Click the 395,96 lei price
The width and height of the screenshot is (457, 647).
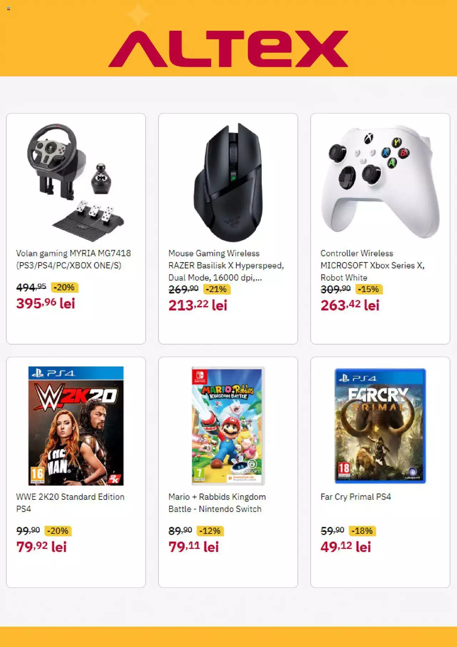[46, 303]
